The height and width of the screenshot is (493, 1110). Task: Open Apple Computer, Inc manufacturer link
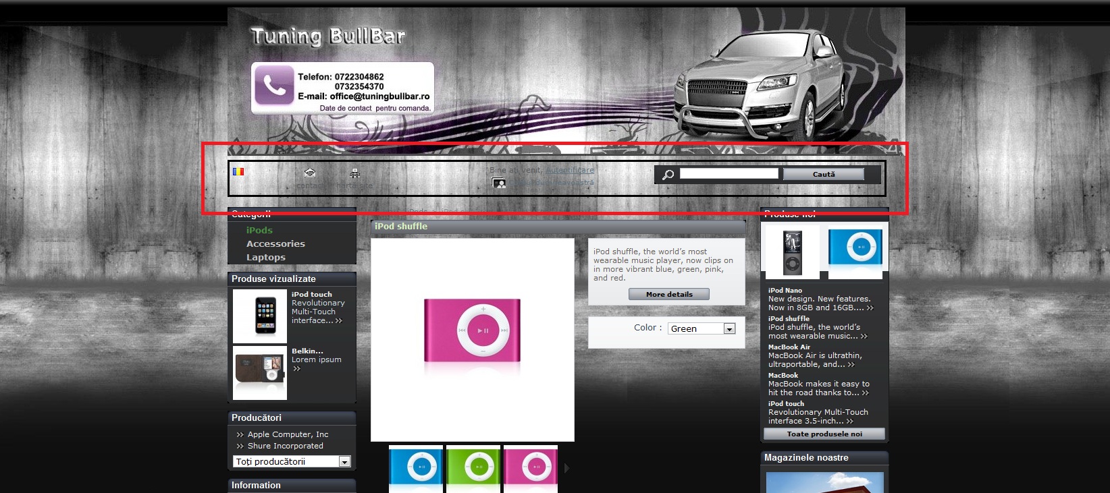pos(288,435)
